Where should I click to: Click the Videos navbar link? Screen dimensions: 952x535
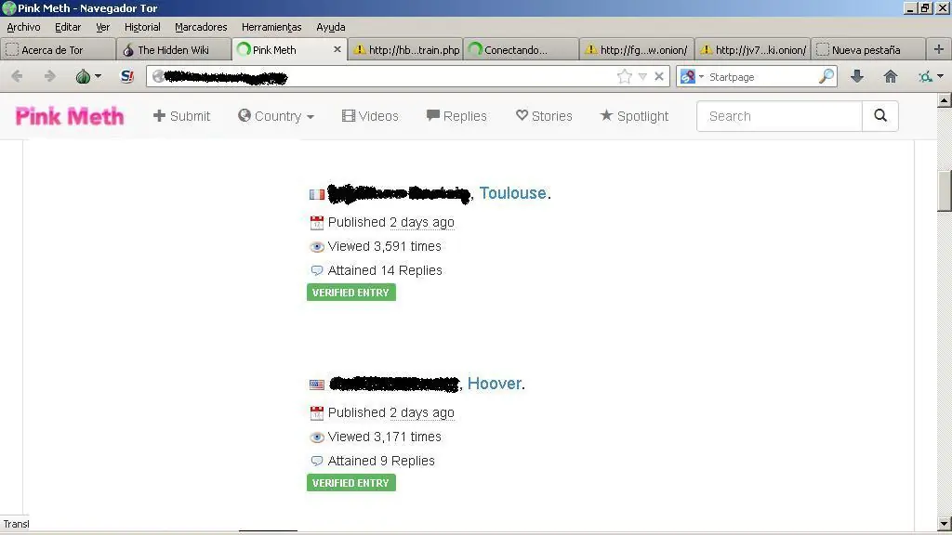click(x=370, y=116)
